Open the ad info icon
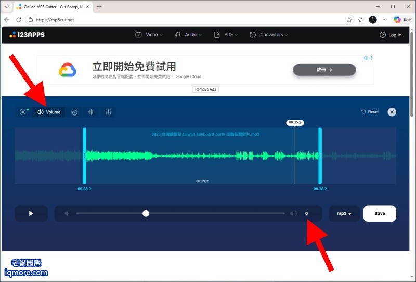Screen dimensions: 416x282 (x=366, y=58)
